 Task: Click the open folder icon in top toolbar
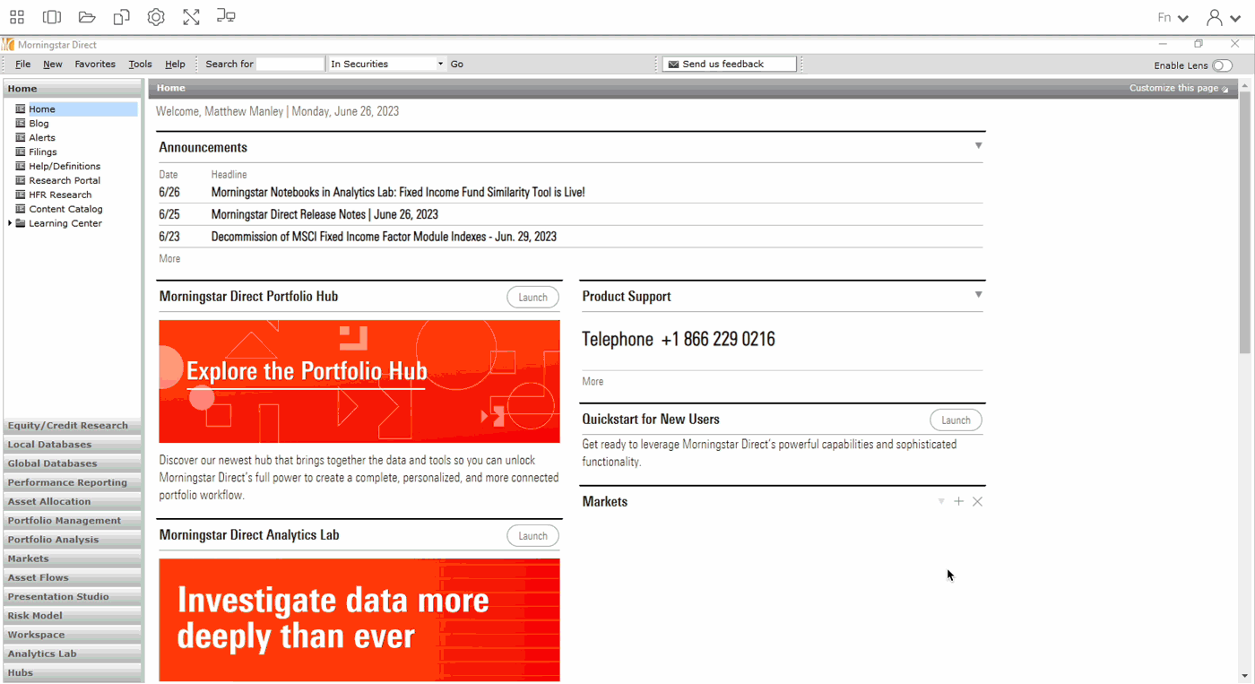click(87, 17)
